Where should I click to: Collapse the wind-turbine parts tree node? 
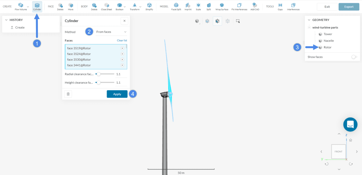click(309, 28)
